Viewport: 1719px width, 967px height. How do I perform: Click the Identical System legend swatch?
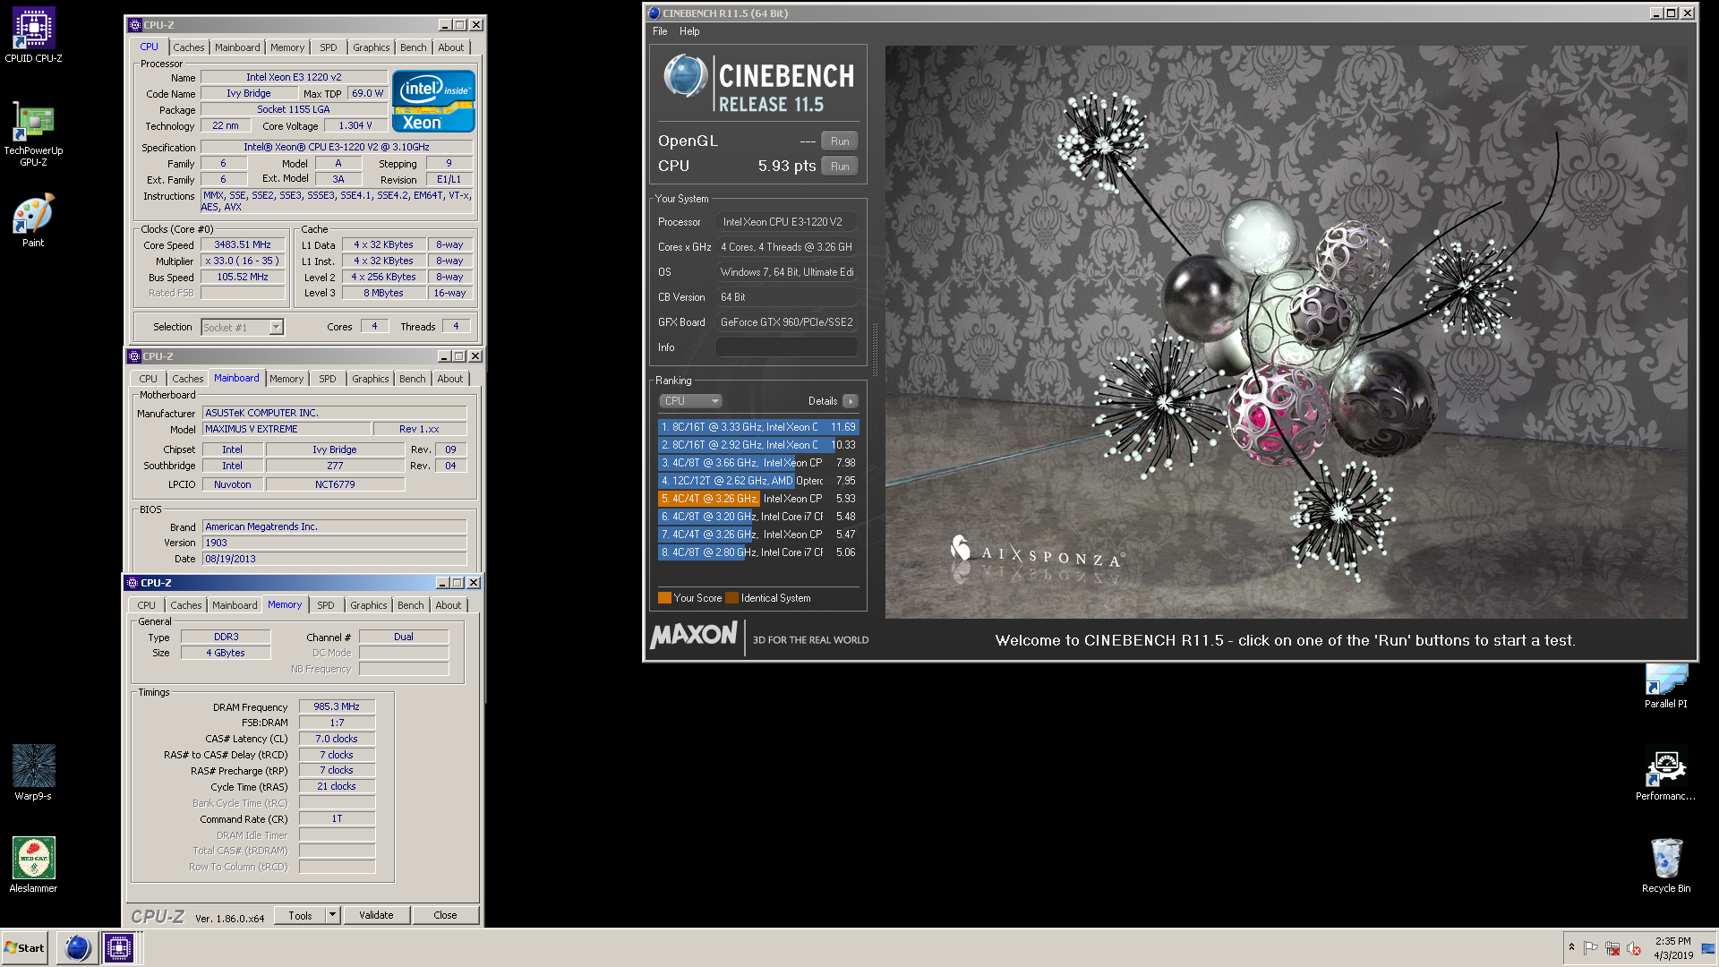point(731,598)
